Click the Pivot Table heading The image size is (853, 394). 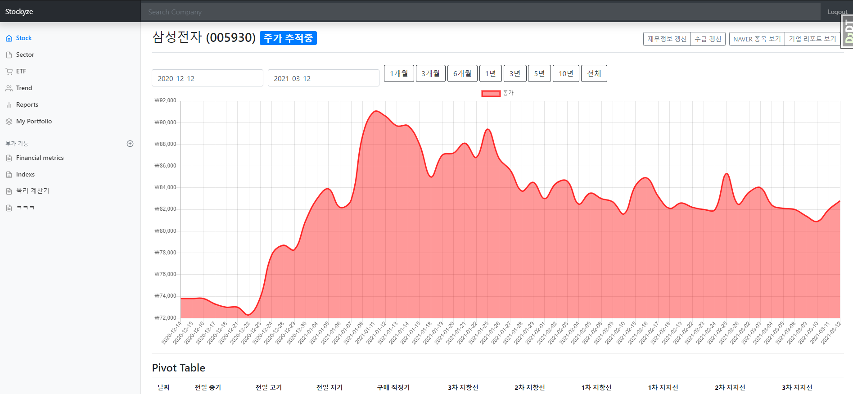tap(179, 368)
